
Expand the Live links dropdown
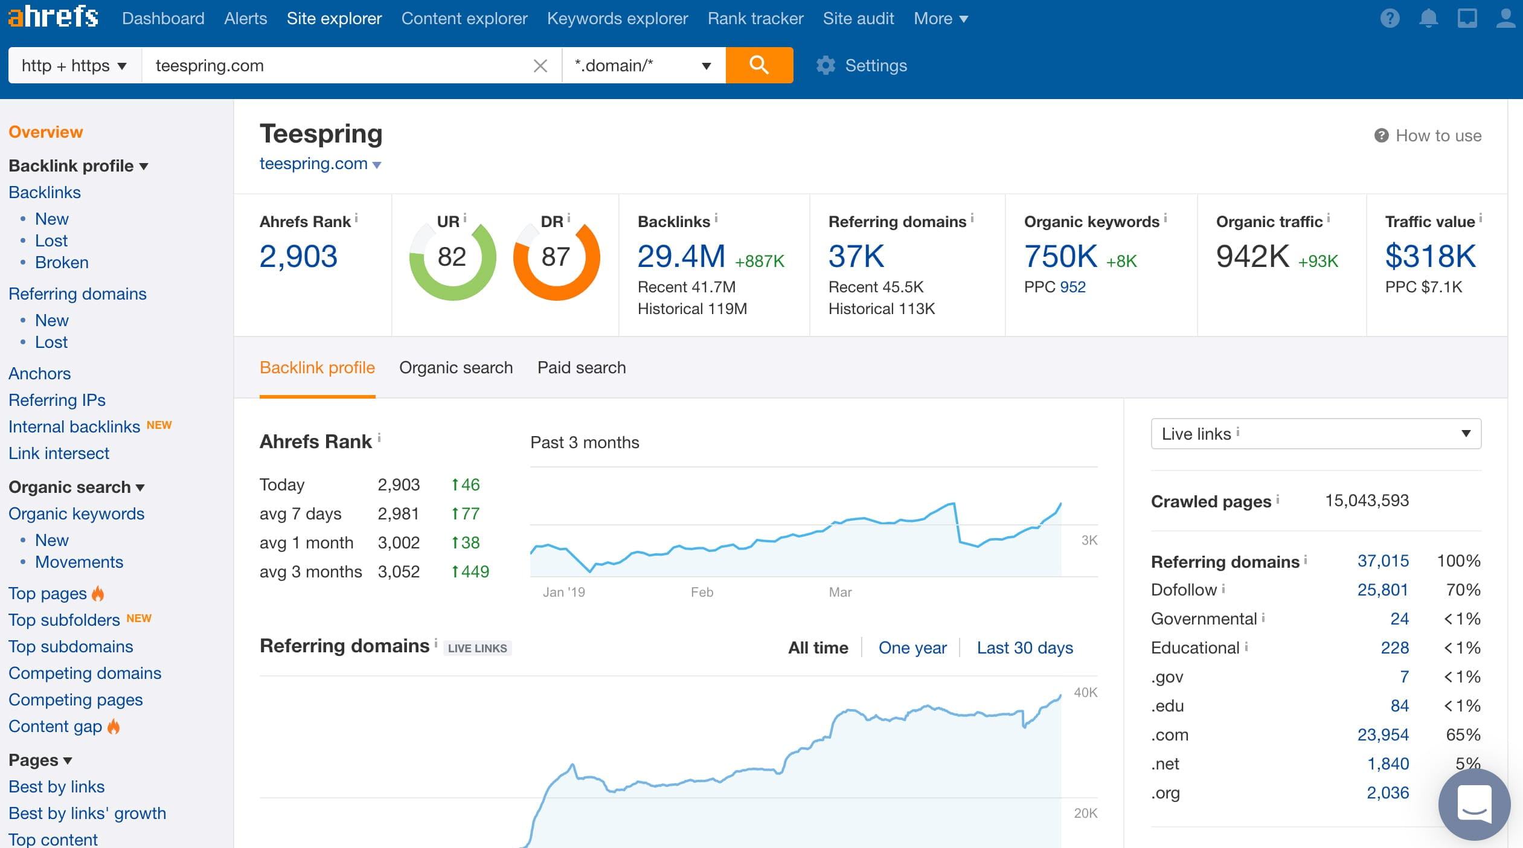coord(1467,434)
